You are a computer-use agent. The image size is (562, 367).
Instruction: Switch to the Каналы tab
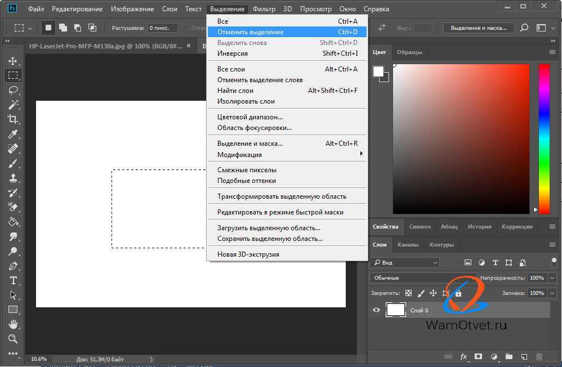[408, 245]
